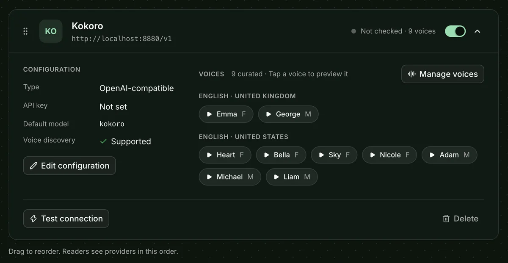Click the pencil icon in Edit configuration
The height and width of the screenshot is (263, 508).
coord(33,166)
